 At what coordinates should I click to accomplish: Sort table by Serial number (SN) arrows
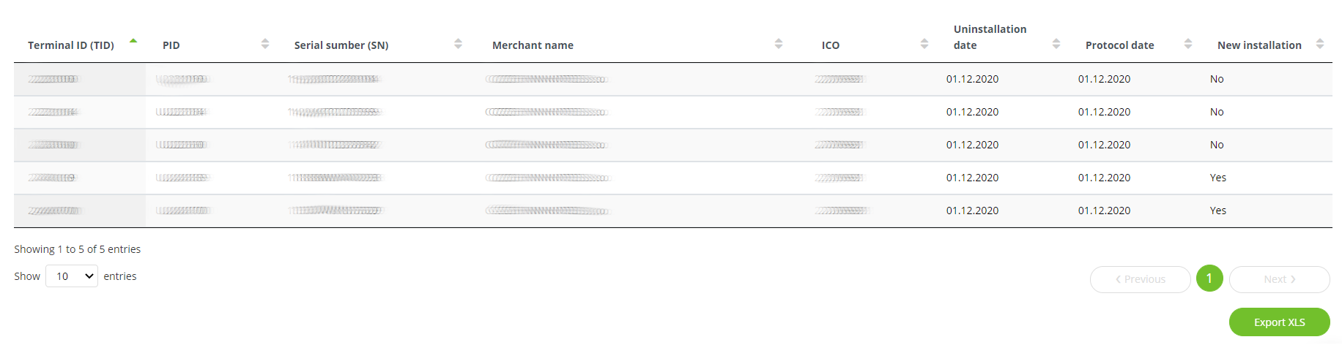[458, 44]
